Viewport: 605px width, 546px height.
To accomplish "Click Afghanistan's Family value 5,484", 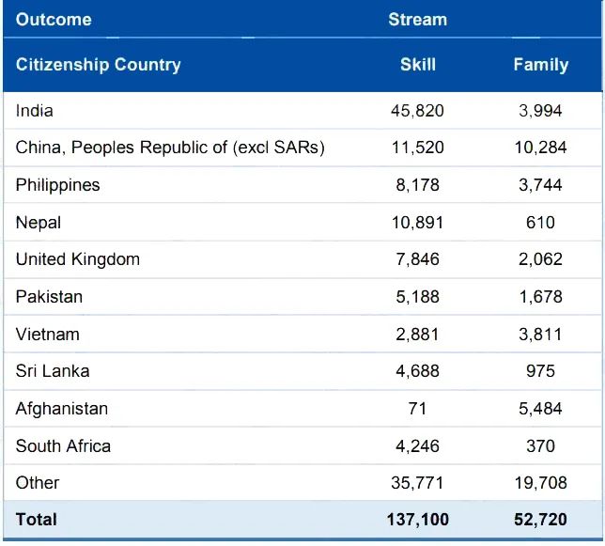I will (x=540, y=409).
